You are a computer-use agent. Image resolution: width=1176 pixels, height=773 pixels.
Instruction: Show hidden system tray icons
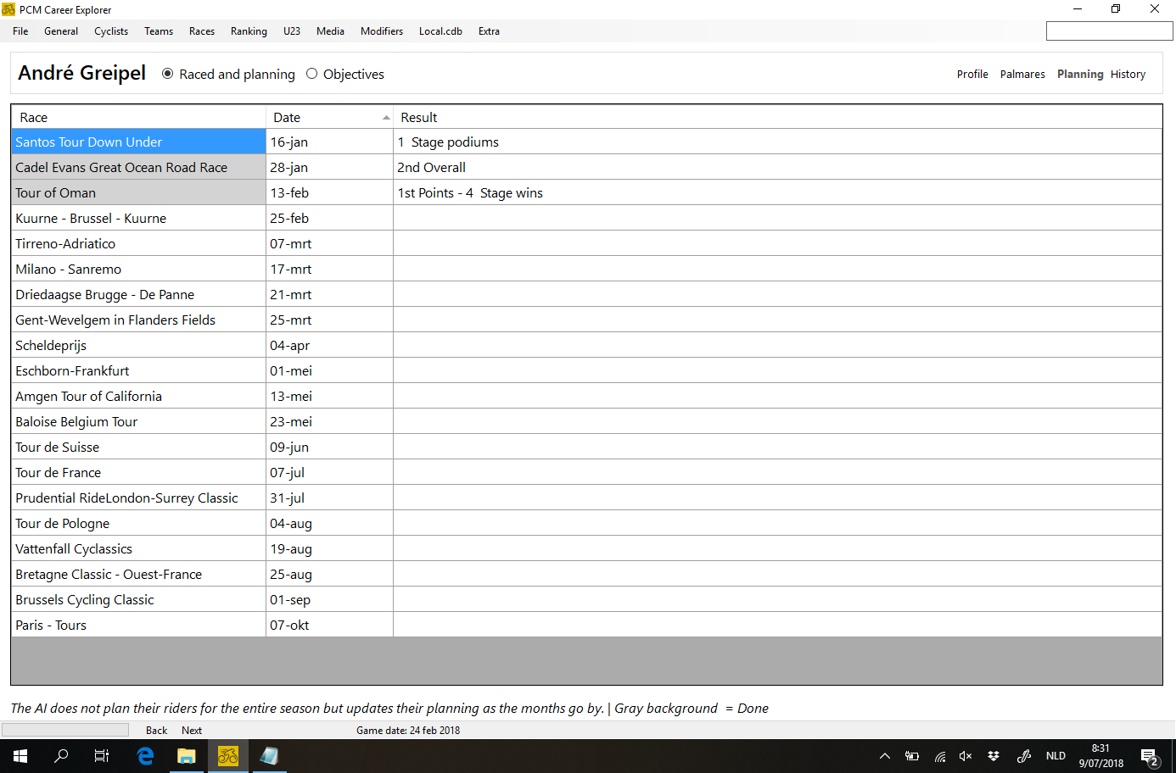coord(884,756)
